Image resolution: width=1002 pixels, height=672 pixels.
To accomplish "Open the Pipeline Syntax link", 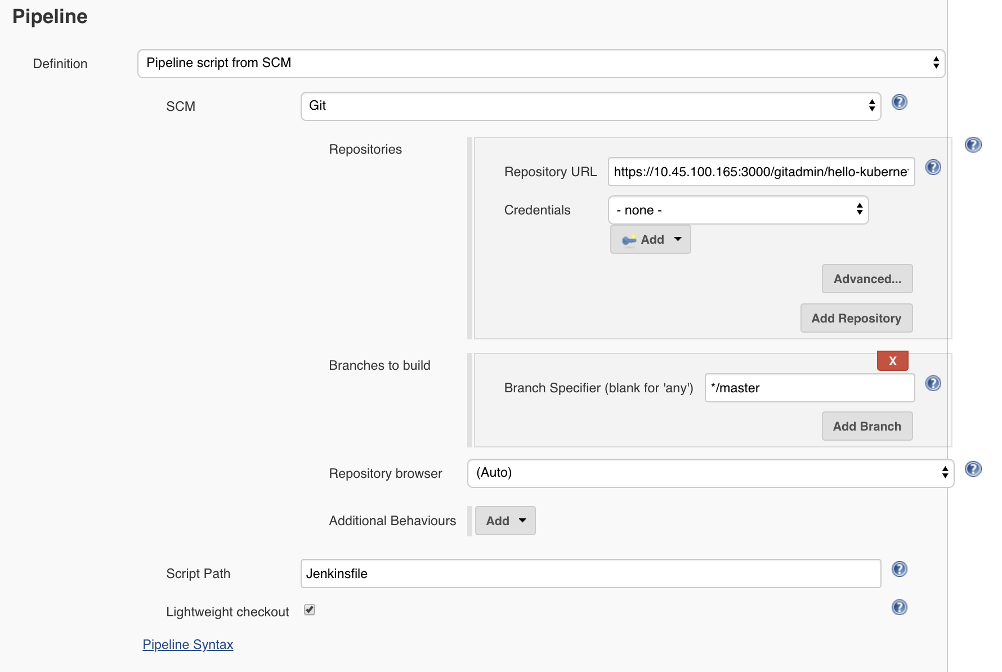I will 187,644.
